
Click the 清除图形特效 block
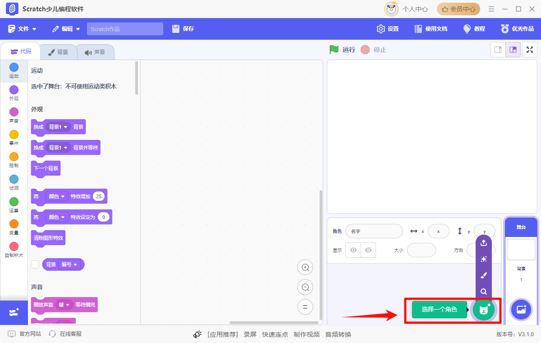[48, 237]
